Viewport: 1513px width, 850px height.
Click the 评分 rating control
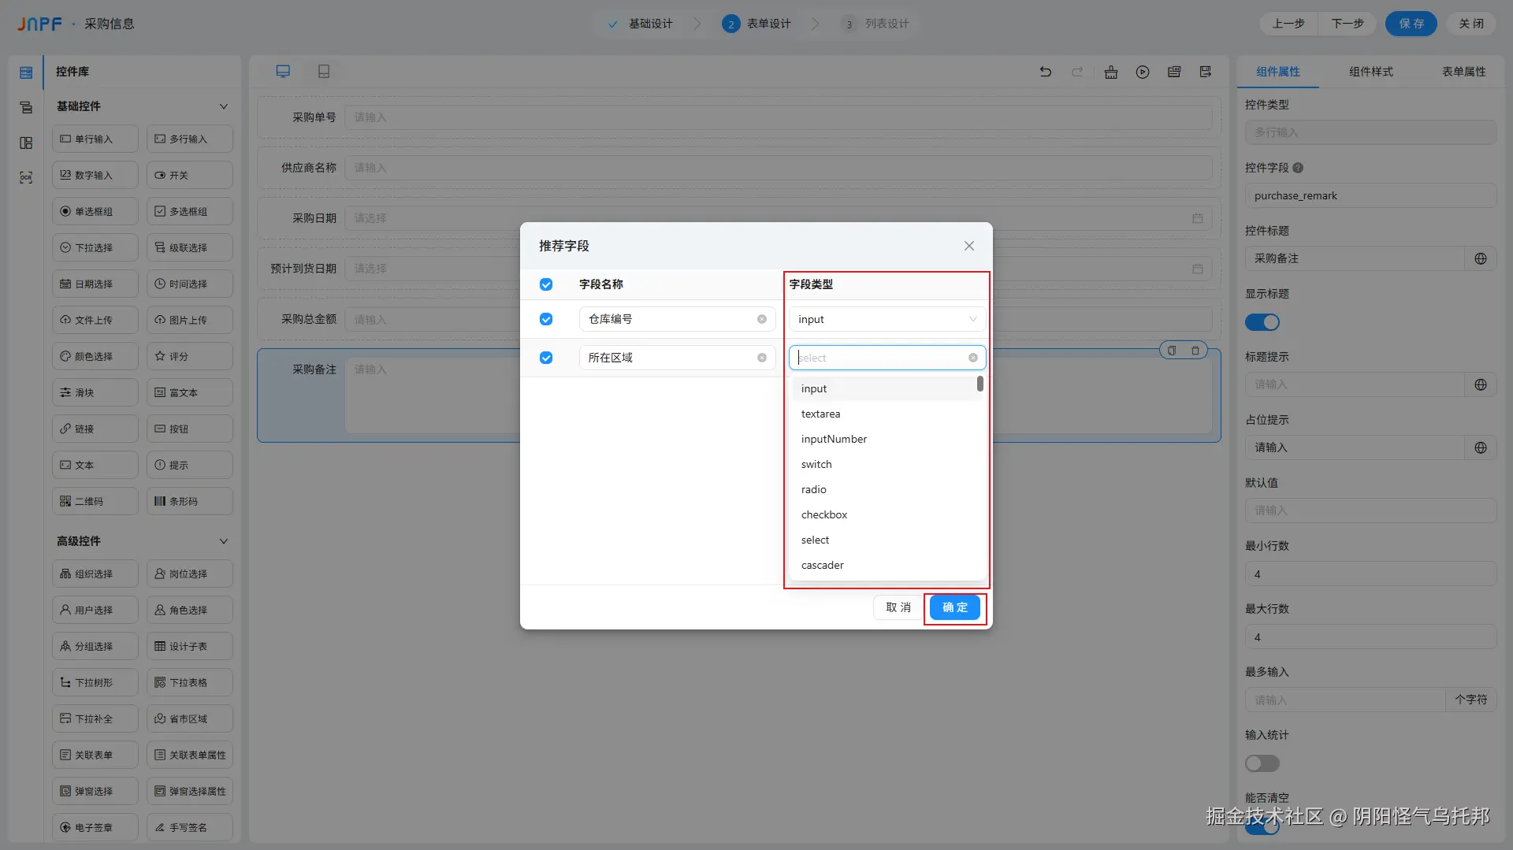190,356
